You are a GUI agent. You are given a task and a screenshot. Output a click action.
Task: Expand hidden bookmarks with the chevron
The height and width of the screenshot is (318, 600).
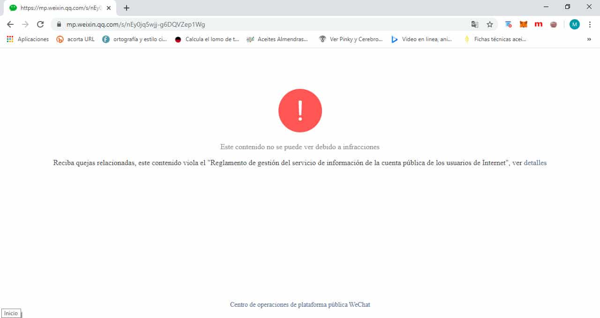point(589,39)
